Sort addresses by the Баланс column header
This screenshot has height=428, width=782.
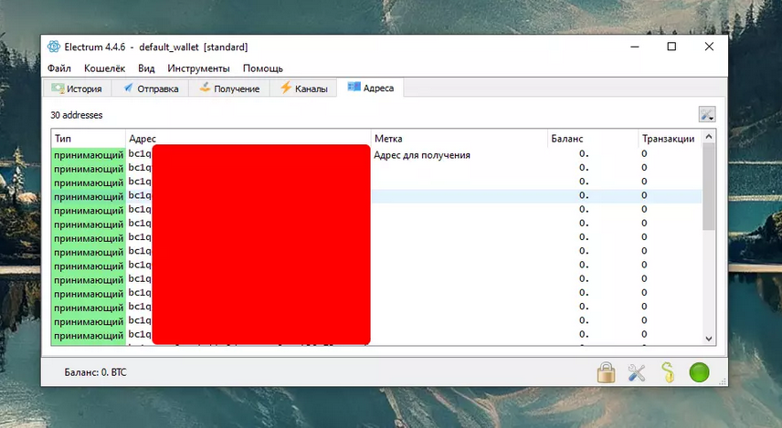566,139
